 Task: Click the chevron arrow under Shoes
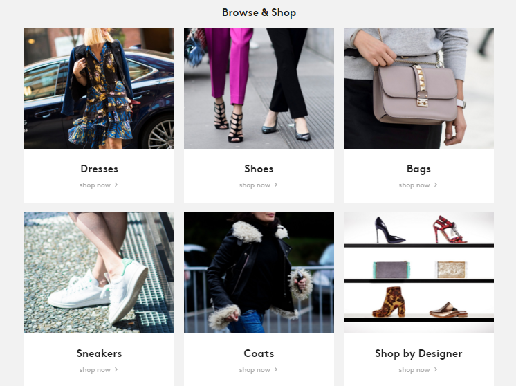(x=276, y=185)
